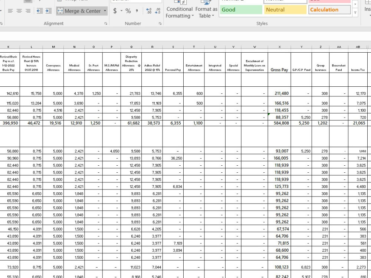Screen dimensions: 371x278
Task: Select the cell showing 88,357
Action: [x=279, y=117]
